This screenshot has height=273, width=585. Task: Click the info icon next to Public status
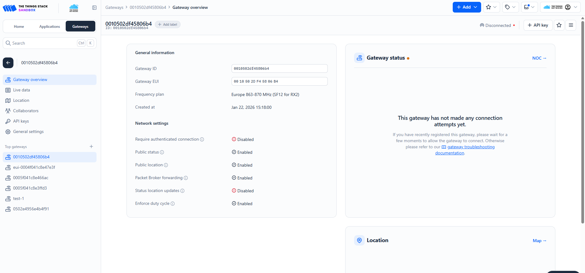pos(162,152)
